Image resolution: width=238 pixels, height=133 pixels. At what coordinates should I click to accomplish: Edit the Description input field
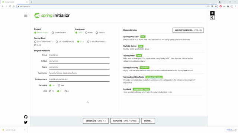[x=79, y=73]
